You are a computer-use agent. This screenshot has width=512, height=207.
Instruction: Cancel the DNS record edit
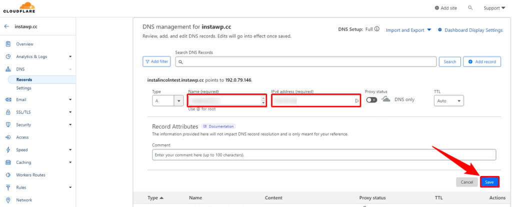tap(467, 182)
